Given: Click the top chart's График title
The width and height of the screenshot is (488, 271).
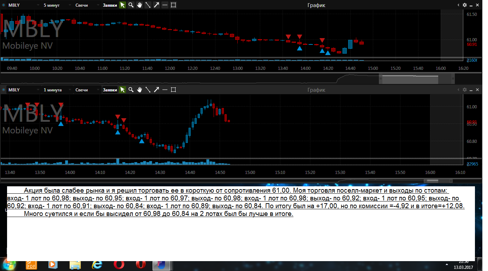Looking at the screenshot, I should (316, 5).
